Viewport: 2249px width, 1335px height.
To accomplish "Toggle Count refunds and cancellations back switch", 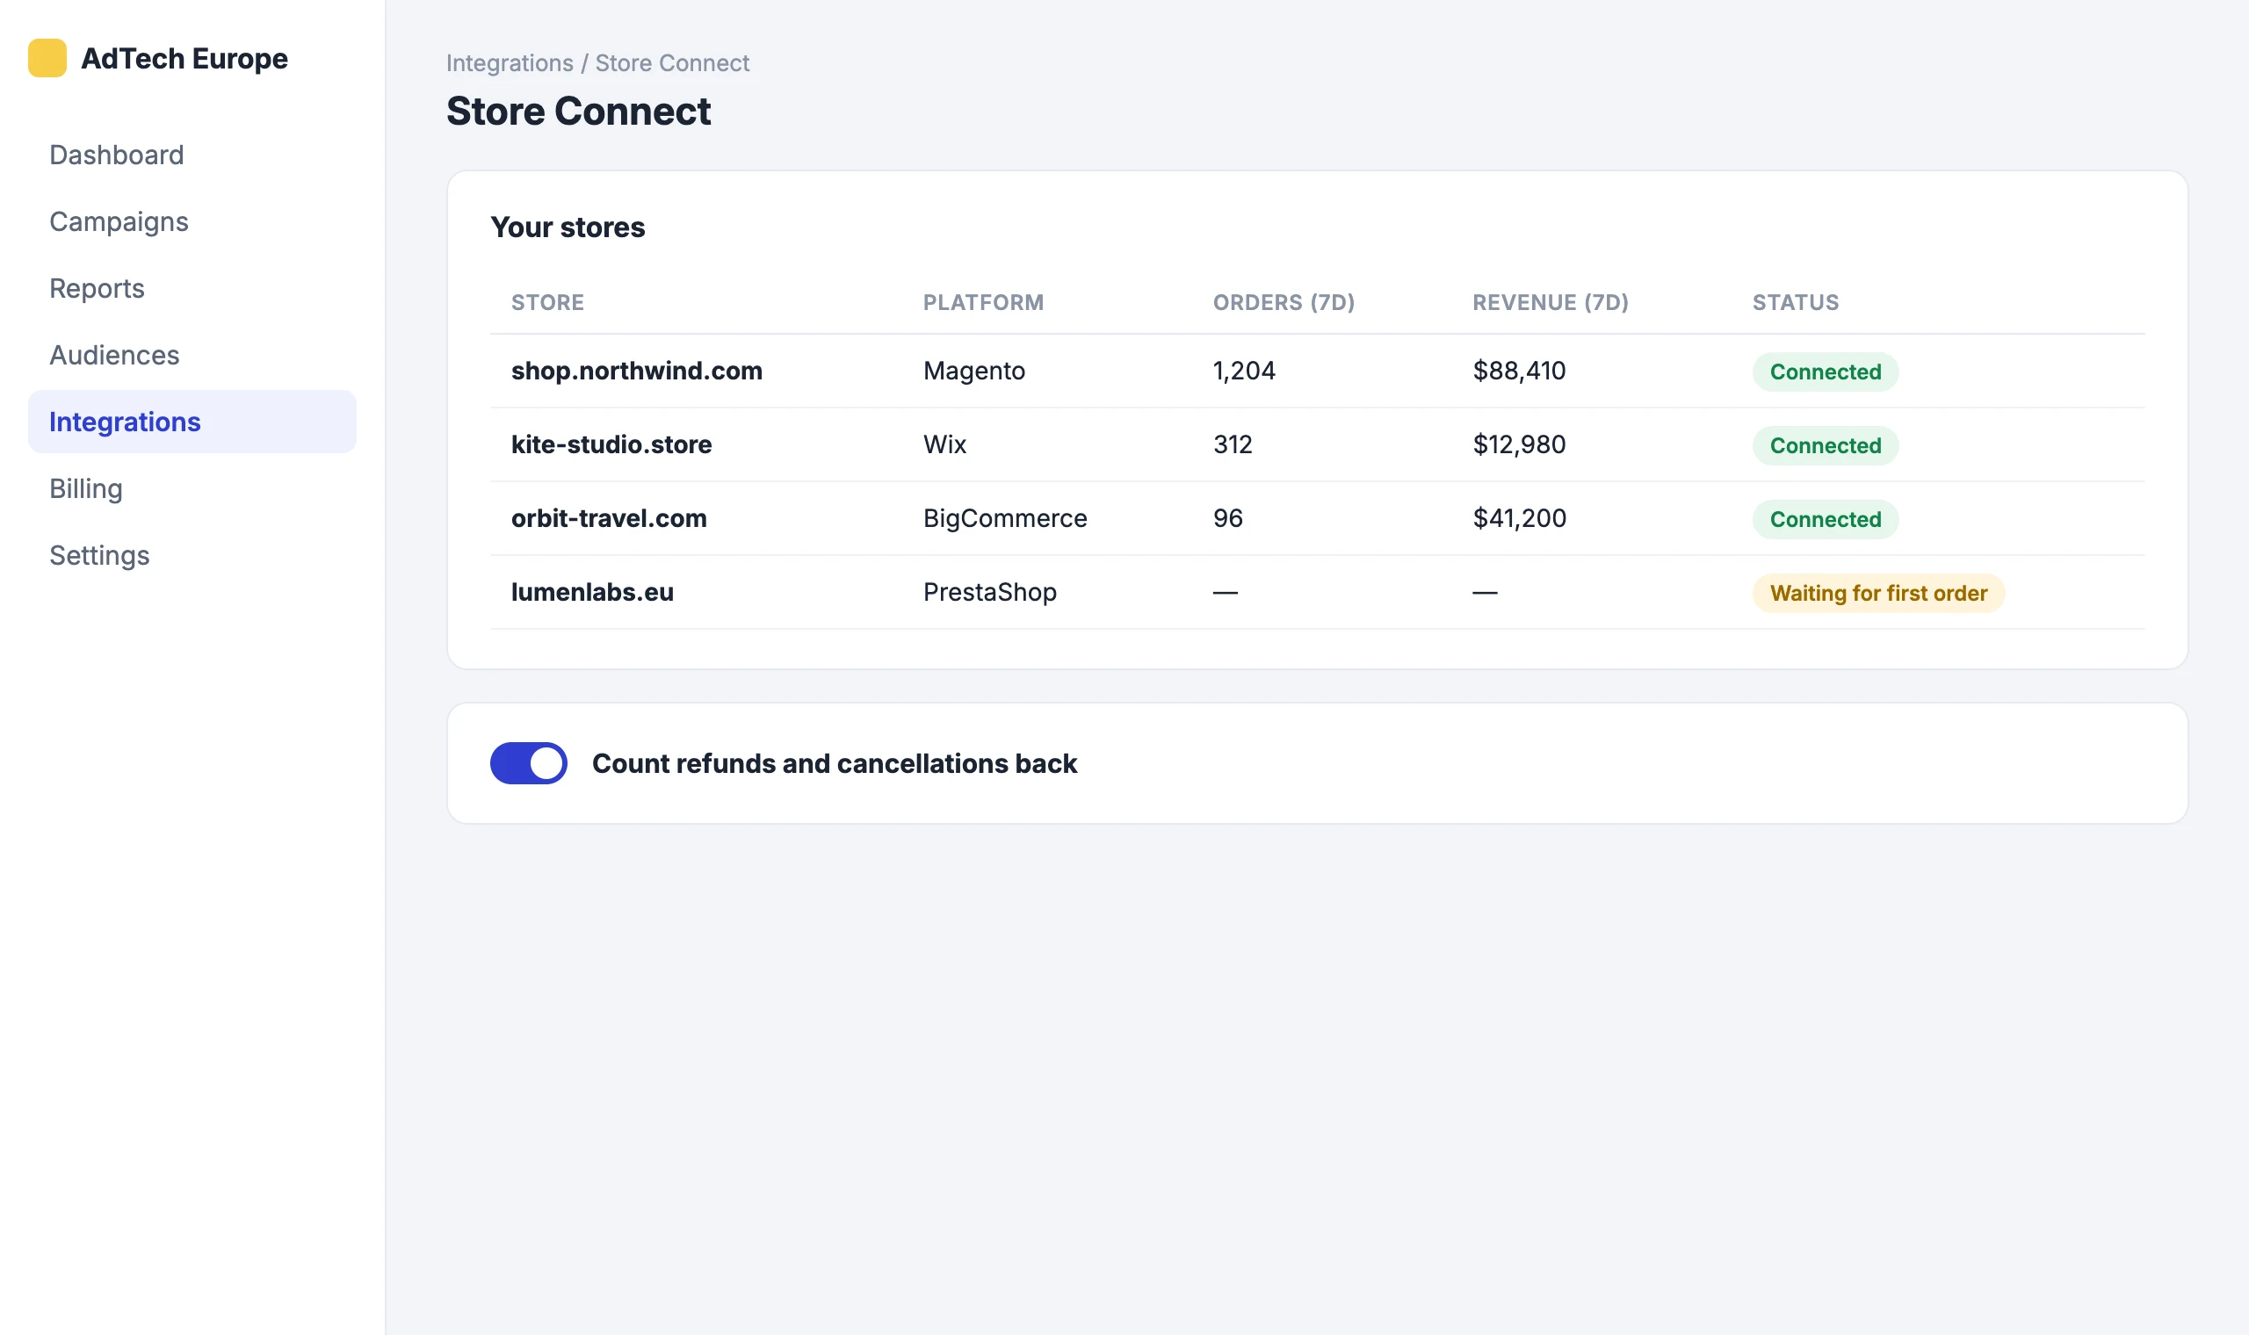I will (528, 763).
